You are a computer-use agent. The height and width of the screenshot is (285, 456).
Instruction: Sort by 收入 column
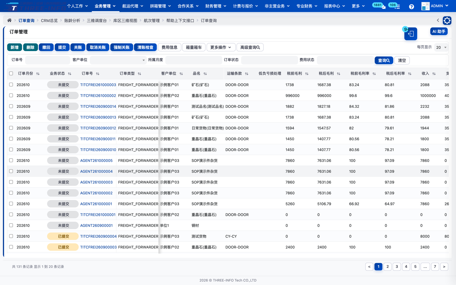pos(434,74)
